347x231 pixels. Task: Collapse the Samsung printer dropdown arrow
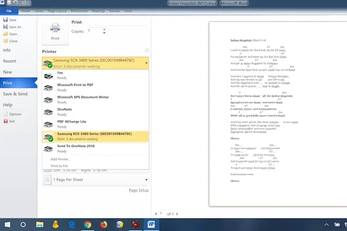(146, 63)
